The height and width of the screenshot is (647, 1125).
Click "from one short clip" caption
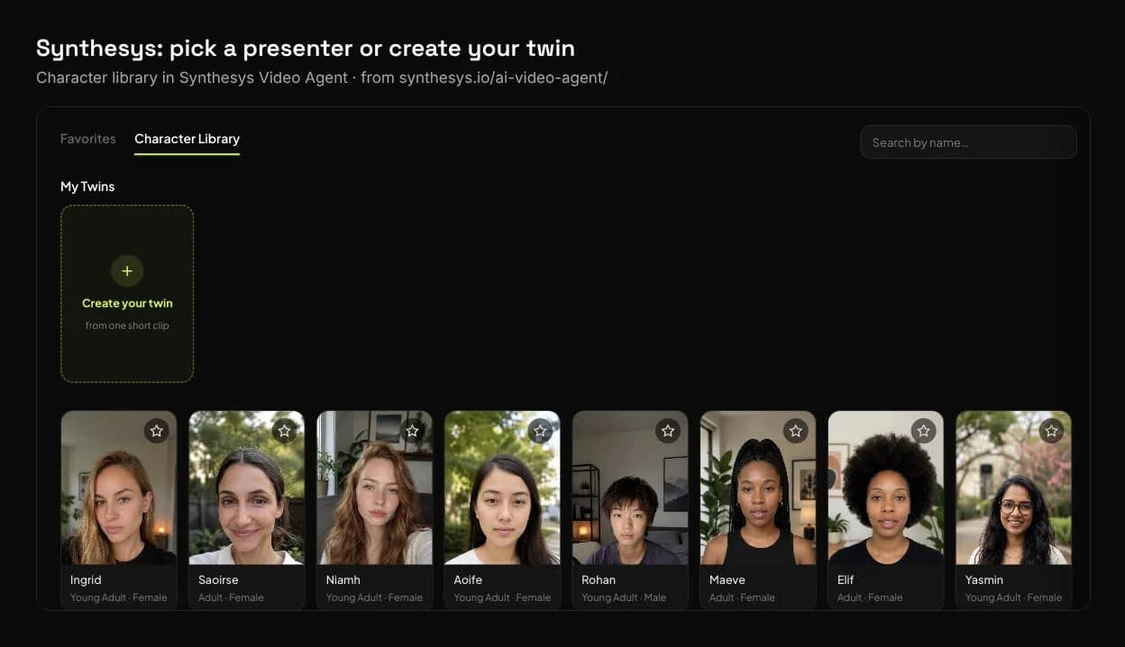[x=127, y=325]
